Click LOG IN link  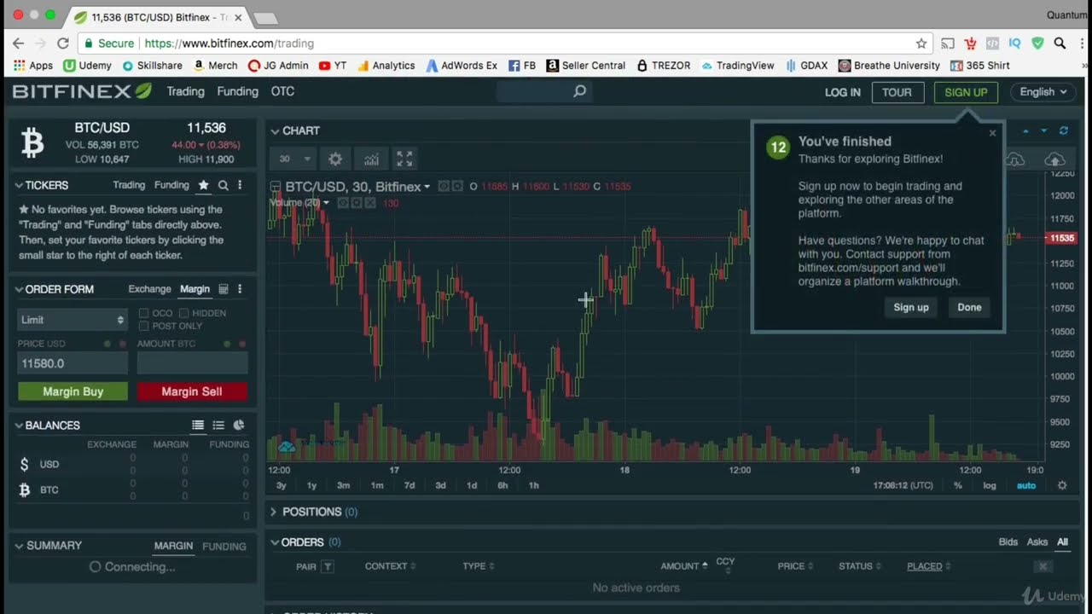coord(843,92)
